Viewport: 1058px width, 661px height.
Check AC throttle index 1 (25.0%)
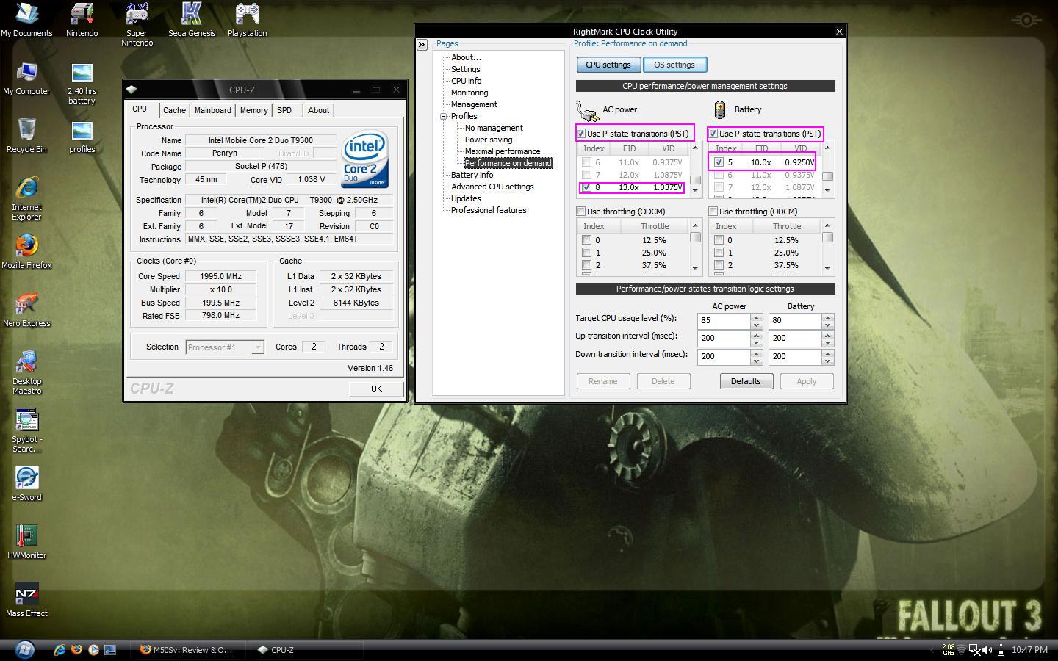pyautogui.click(x=586, y=253)
